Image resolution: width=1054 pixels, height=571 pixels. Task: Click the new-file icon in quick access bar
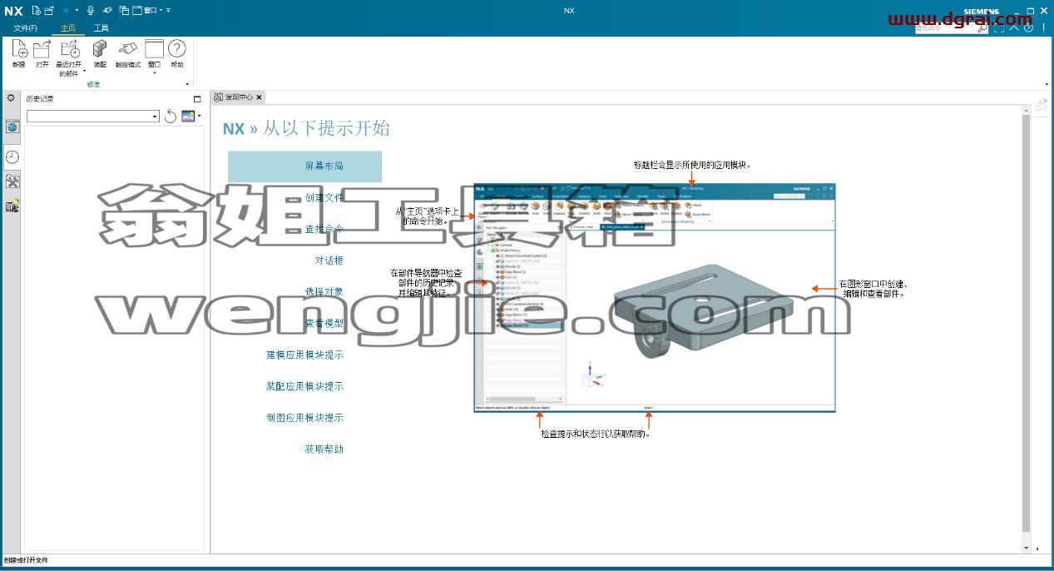(37, 10)
